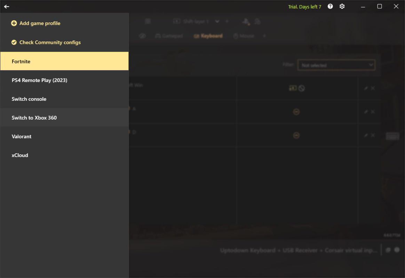Click the checkmark icon beside Check Community configs
Screen dimensions: 405x278
[14, 42]
